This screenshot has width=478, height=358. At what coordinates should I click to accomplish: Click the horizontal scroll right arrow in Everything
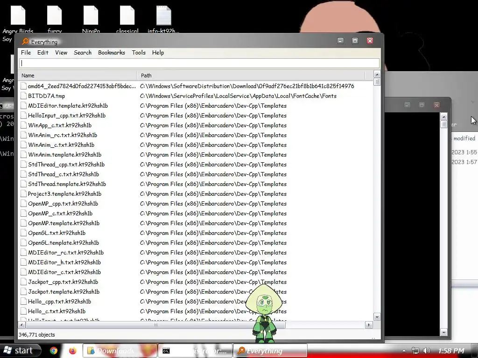369,325
